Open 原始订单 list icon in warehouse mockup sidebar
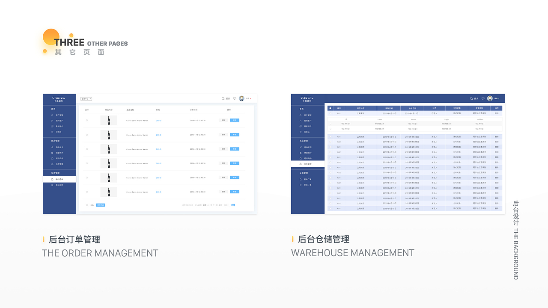 click(x=301, y=185)
